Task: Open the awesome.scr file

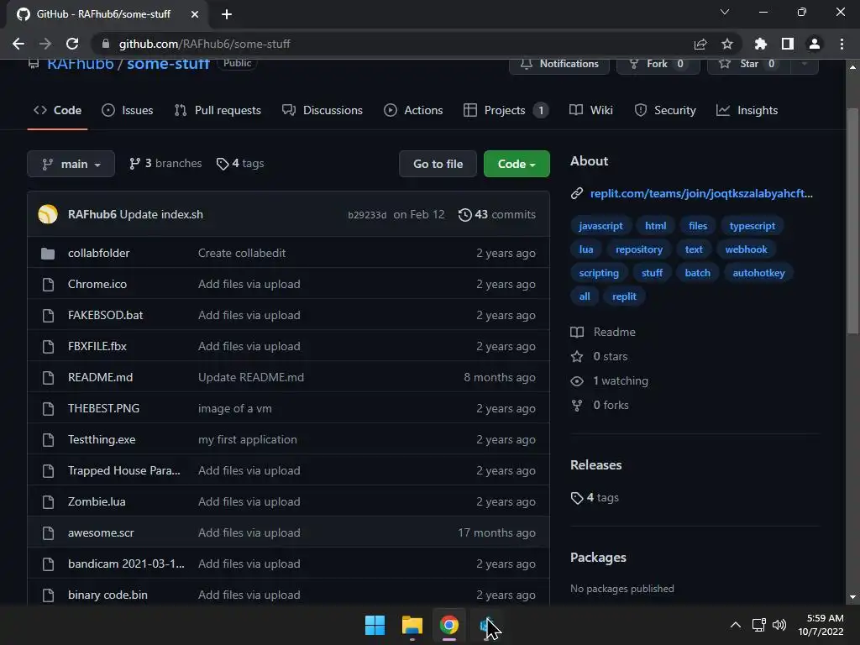Action: (x=101, y=533)
